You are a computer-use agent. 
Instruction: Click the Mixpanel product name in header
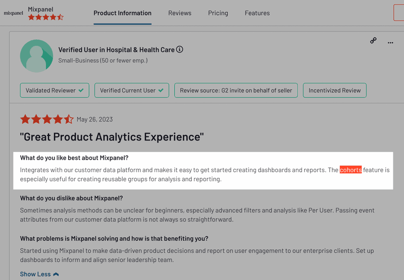click(x=41, y=9)
